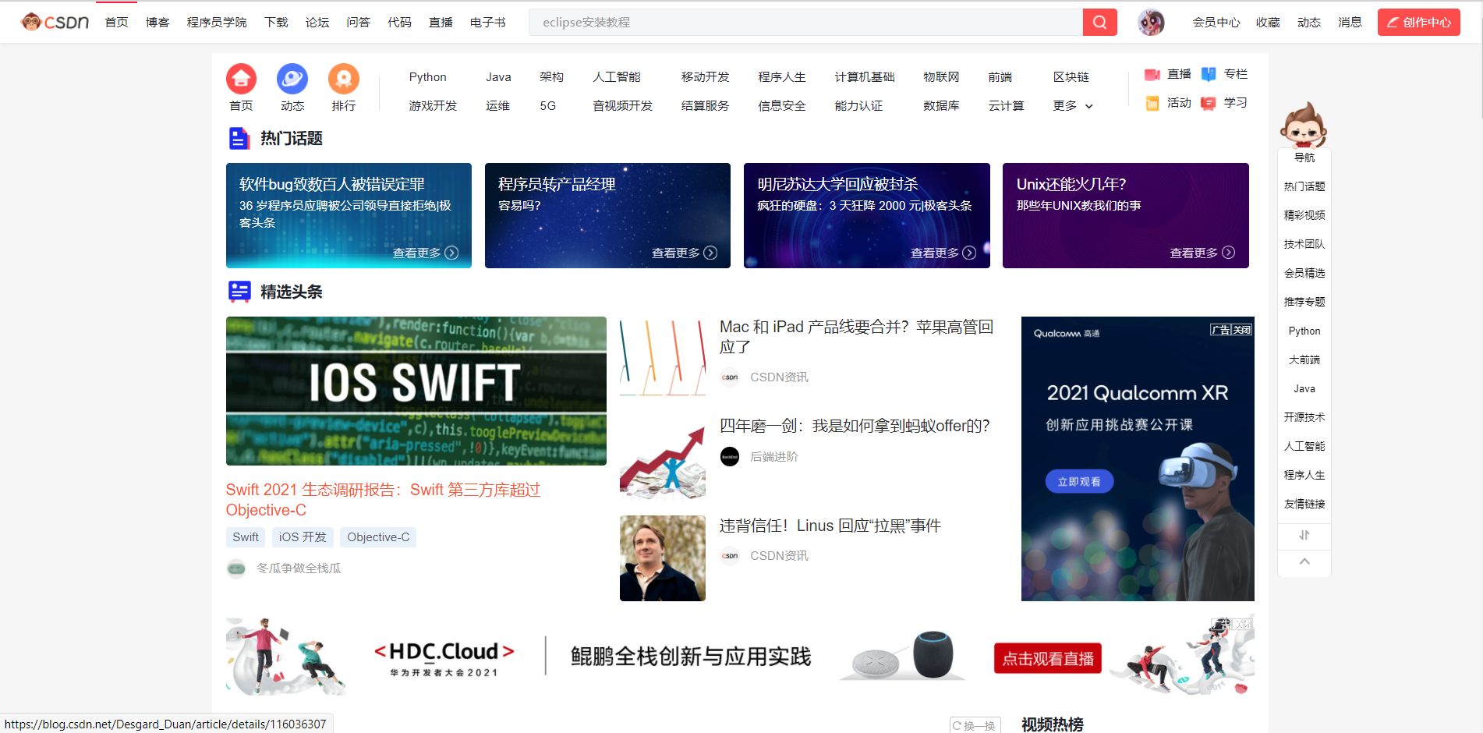Jump to 热门话题 in sidebar navigation

click(1304, 186)
